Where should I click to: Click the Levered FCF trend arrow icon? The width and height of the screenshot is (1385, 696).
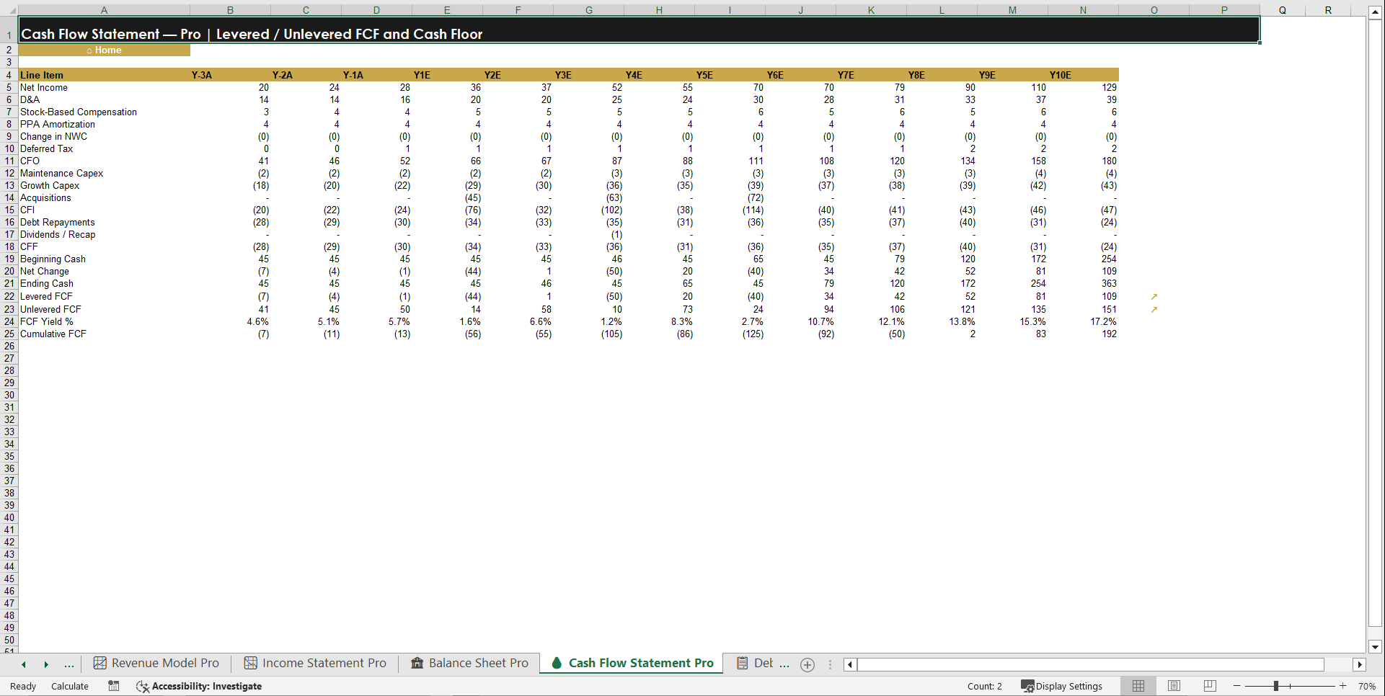1154,297
